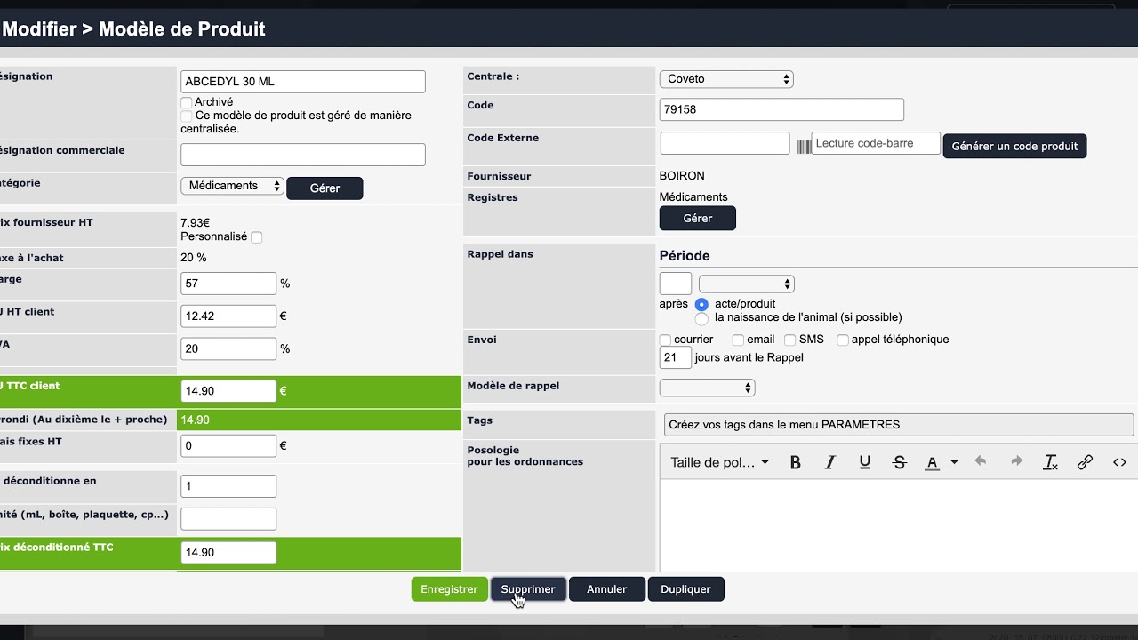Open the Centrale dropdown showing Coveto

click(x=725, y=79)
